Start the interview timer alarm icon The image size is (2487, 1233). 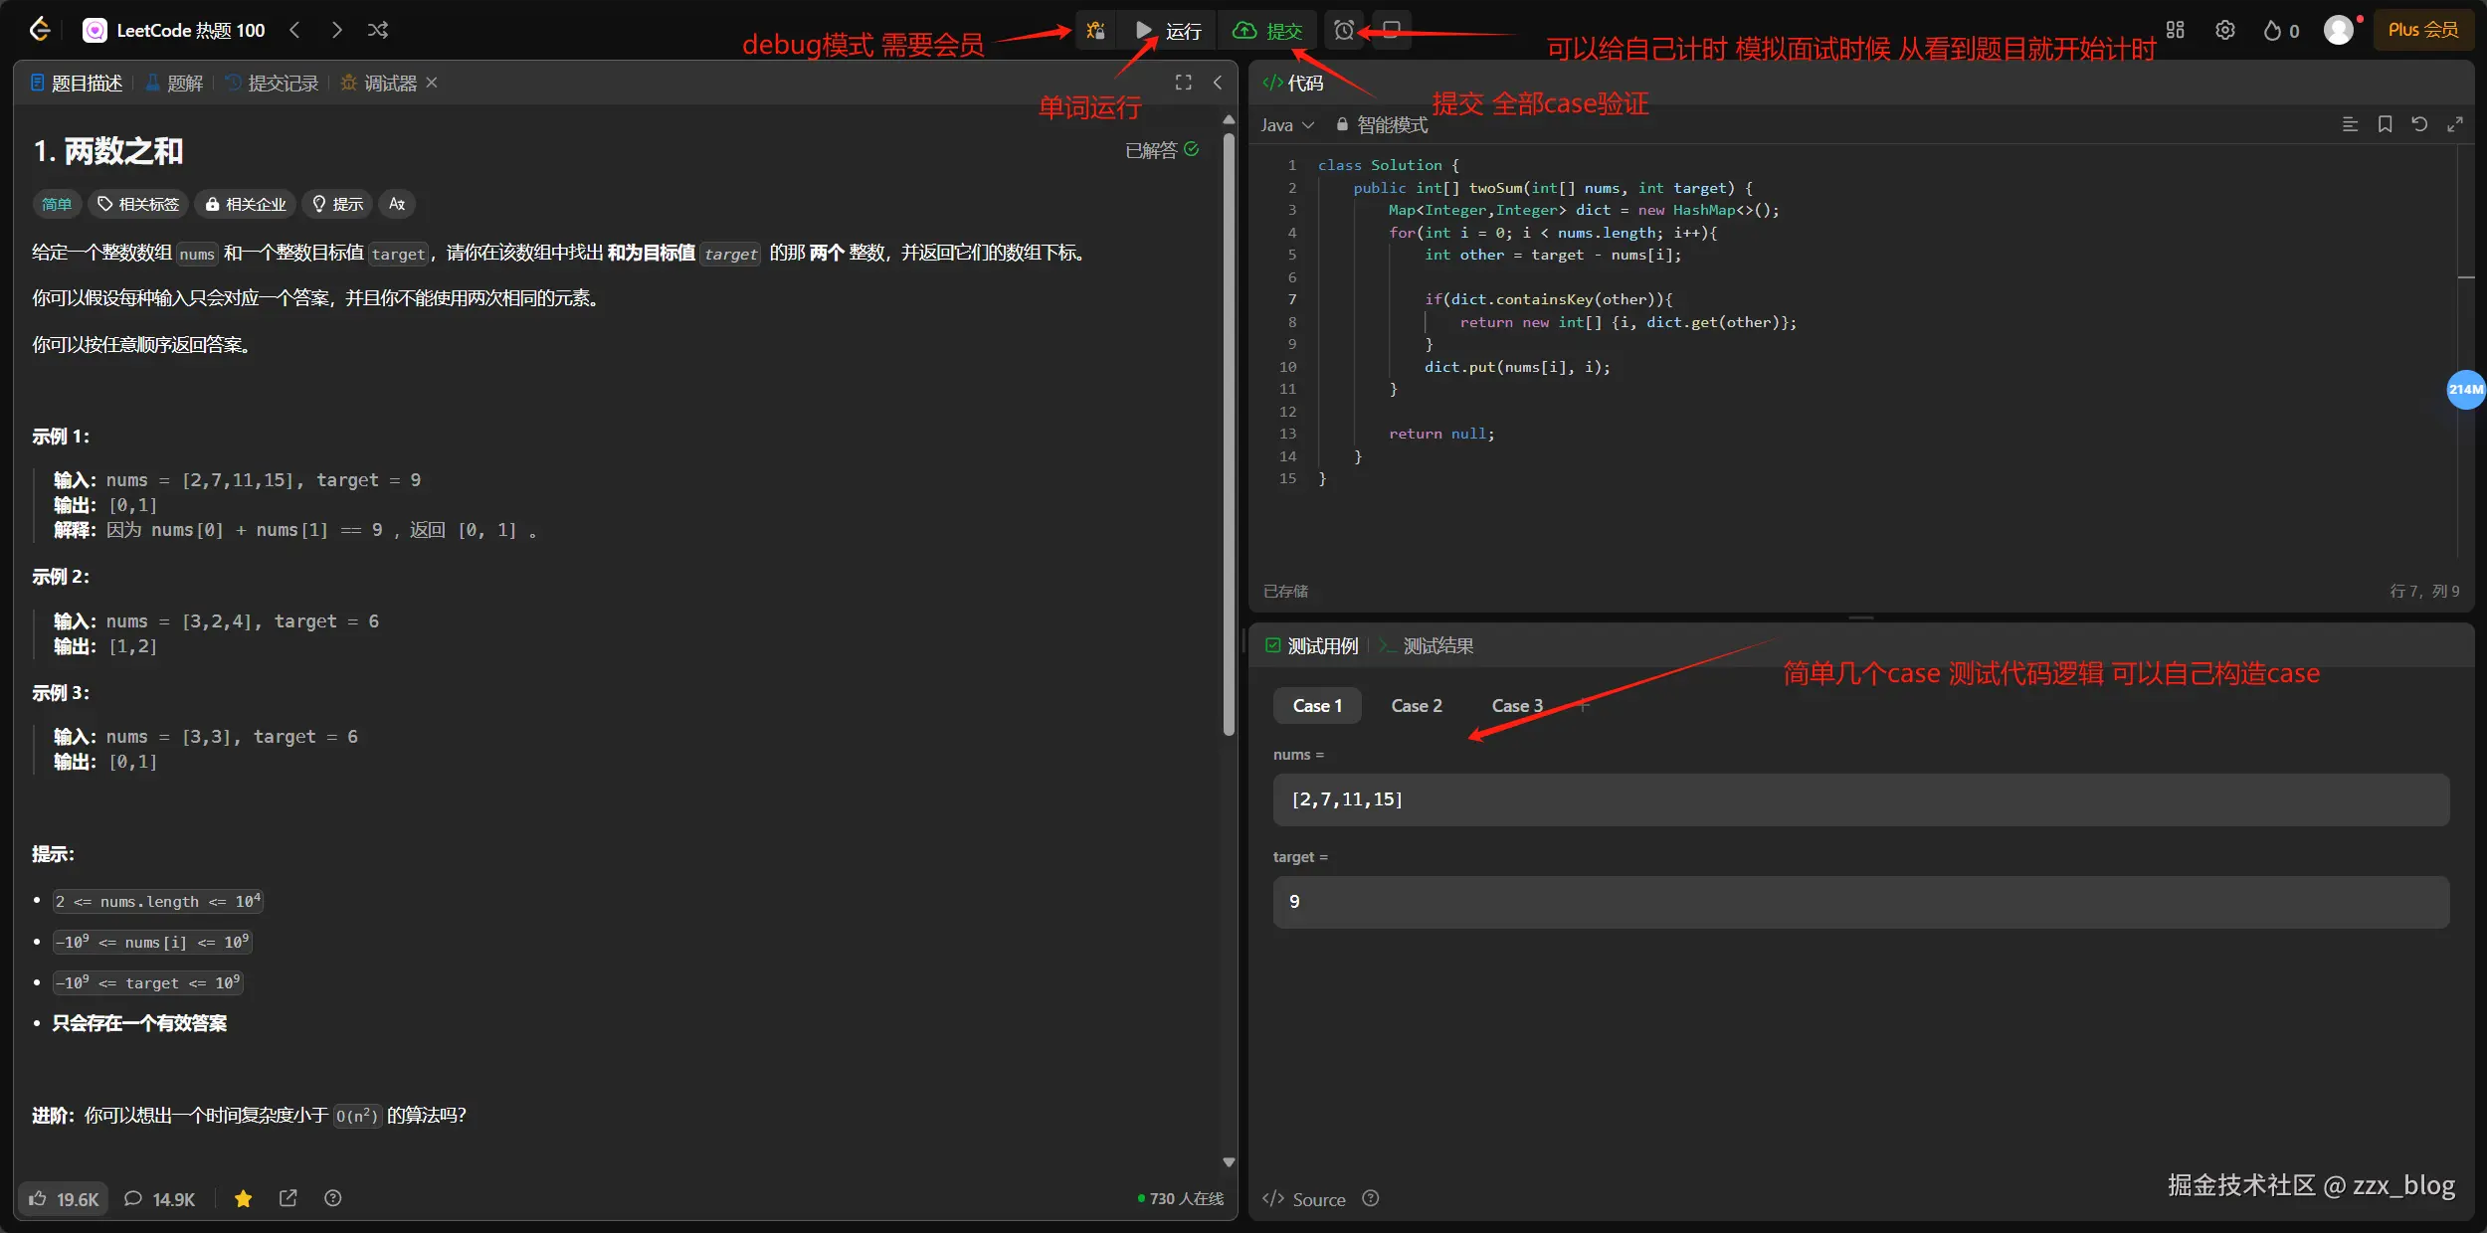[x=1344, y=31]
